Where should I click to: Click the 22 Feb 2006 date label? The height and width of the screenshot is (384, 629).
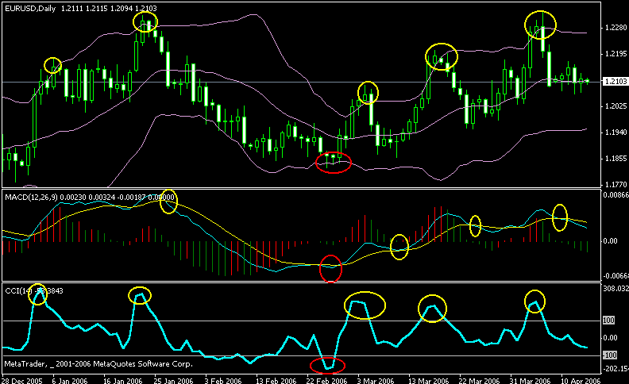coord(326,380)
